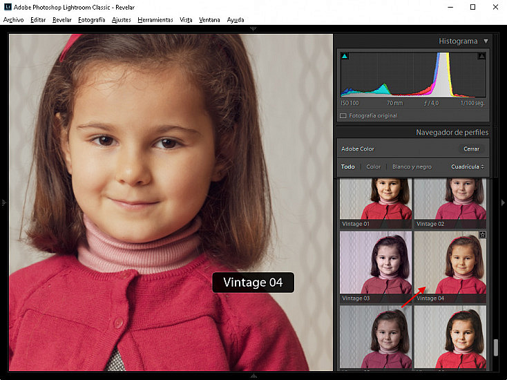Viewport: 507px width, 380px height.
Task: Click the 1/100 seg. shutter readout
Action: pyautogui.click(x=472, y=103)
